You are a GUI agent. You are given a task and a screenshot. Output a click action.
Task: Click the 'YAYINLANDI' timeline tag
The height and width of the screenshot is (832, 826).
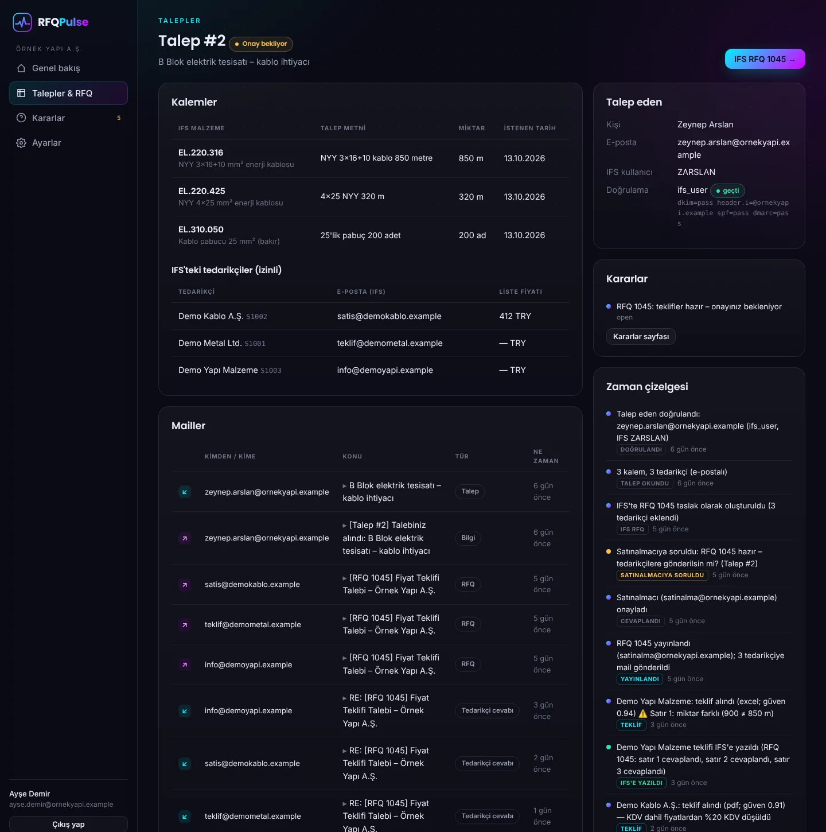tap(640, 679)
